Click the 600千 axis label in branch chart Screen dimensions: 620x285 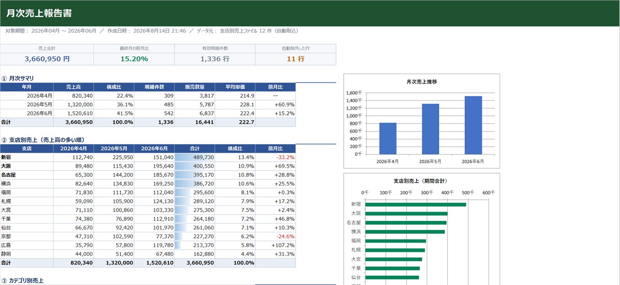click(488, 193)
